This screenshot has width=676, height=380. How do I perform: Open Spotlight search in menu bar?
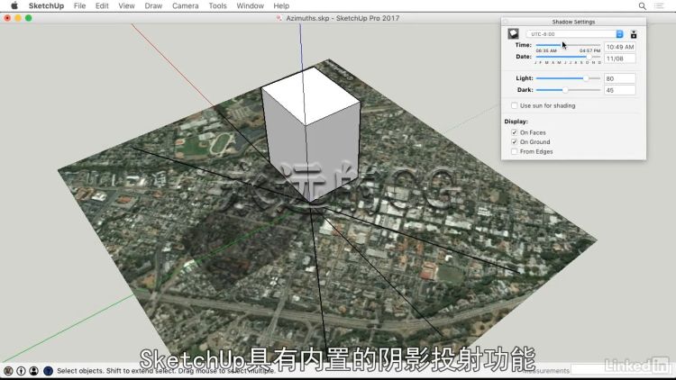(x=643, y=6)
